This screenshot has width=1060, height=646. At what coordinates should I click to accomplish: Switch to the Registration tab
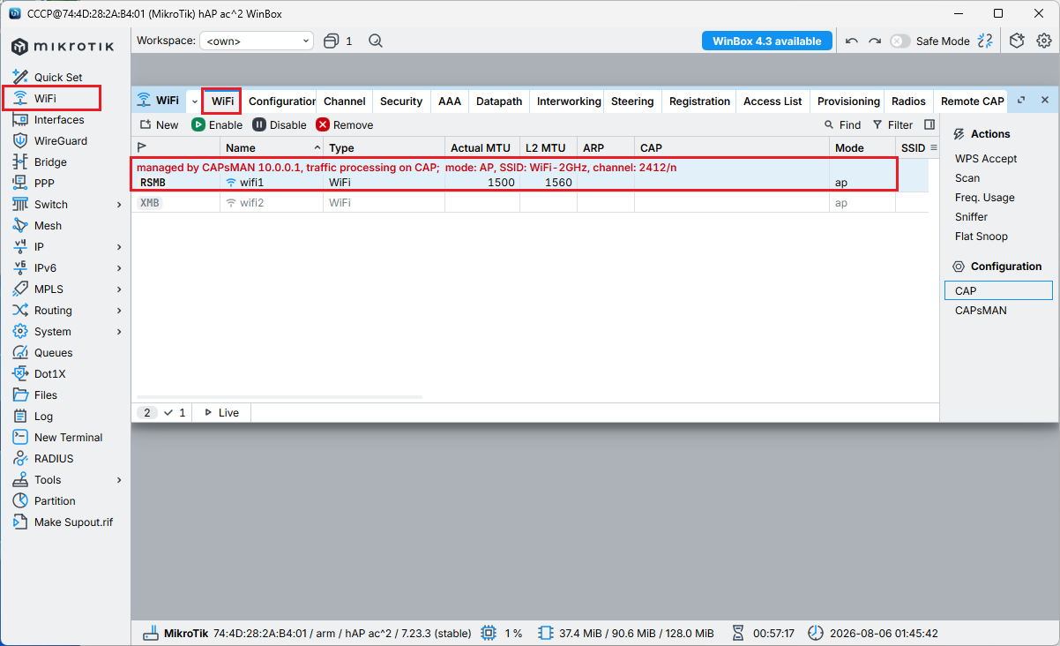pos(700,101)
